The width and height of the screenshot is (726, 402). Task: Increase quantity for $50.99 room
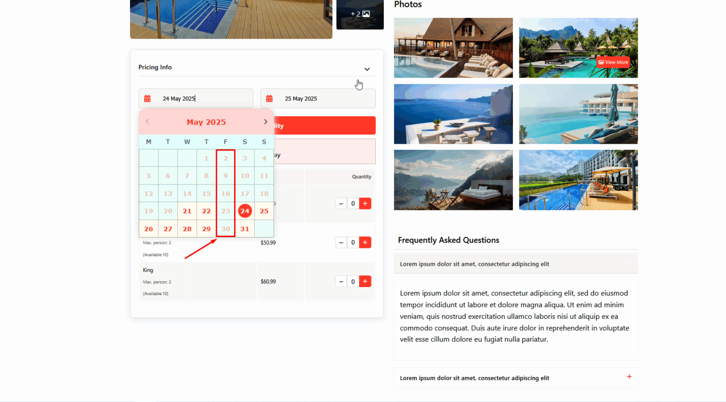click(x=365, y=243)
